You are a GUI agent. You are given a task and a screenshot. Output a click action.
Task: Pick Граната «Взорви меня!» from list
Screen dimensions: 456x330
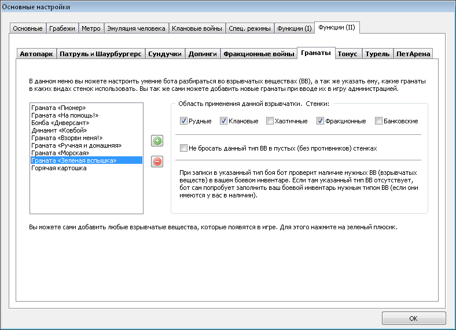pos(86,138)
